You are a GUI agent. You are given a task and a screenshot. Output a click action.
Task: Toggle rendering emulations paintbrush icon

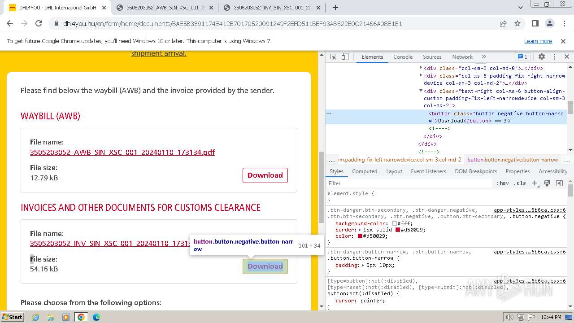(x=547, y=183)
